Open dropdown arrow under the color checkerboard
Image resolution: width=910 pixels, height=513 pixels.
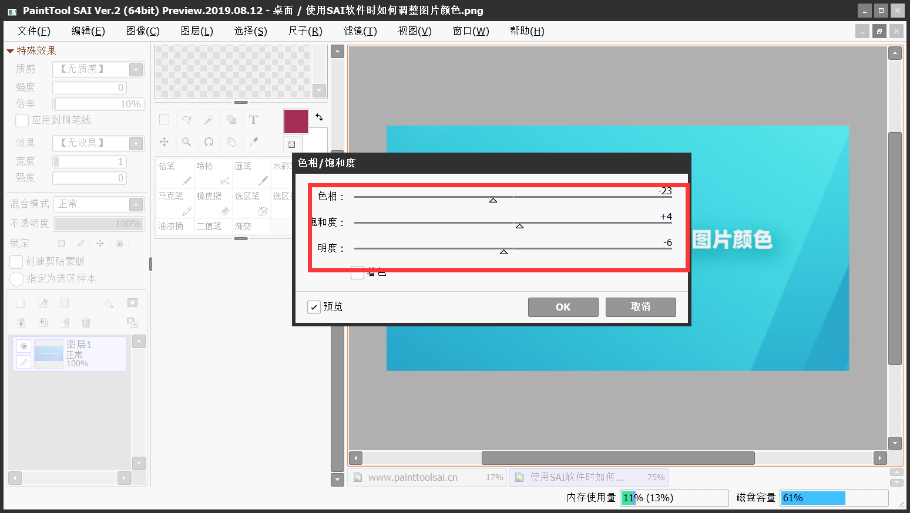point(320,90)
